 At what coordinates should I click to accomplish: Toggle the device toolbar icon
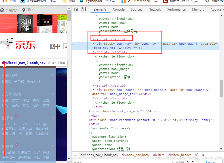click(83, 9)
